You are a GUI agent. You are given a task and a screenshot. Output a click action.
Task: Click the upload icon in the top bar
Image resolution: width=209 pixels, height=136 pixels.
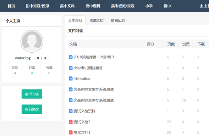coord(201,6)
